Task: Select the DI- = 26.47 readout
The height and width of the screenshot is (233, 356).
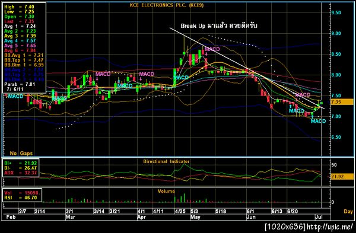Action: [20, 168]
